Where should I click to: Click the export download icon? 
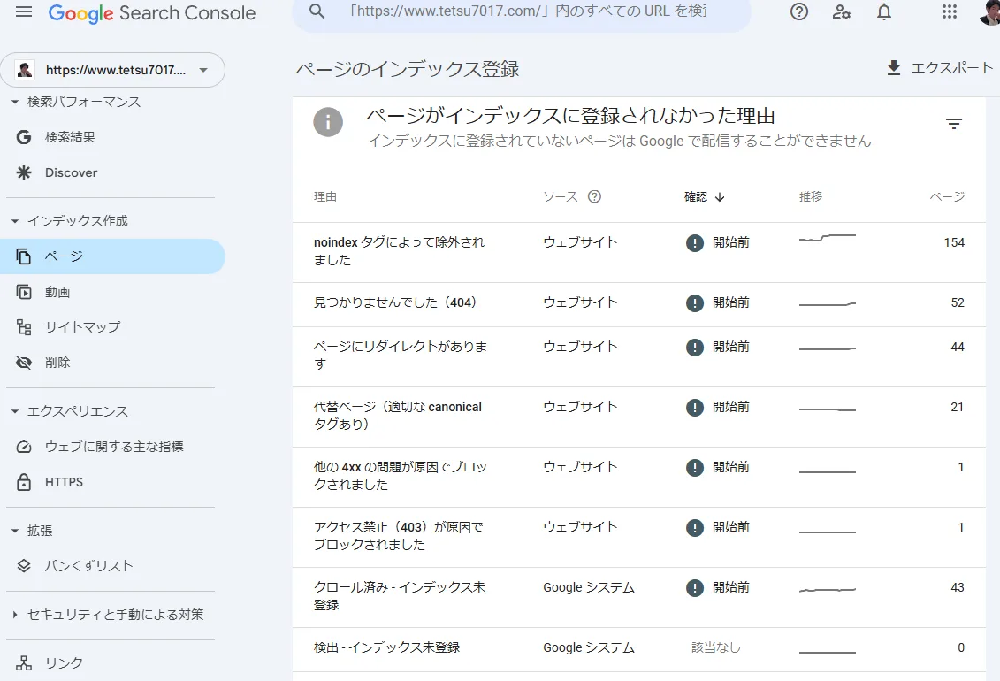[x=894, y=67]
